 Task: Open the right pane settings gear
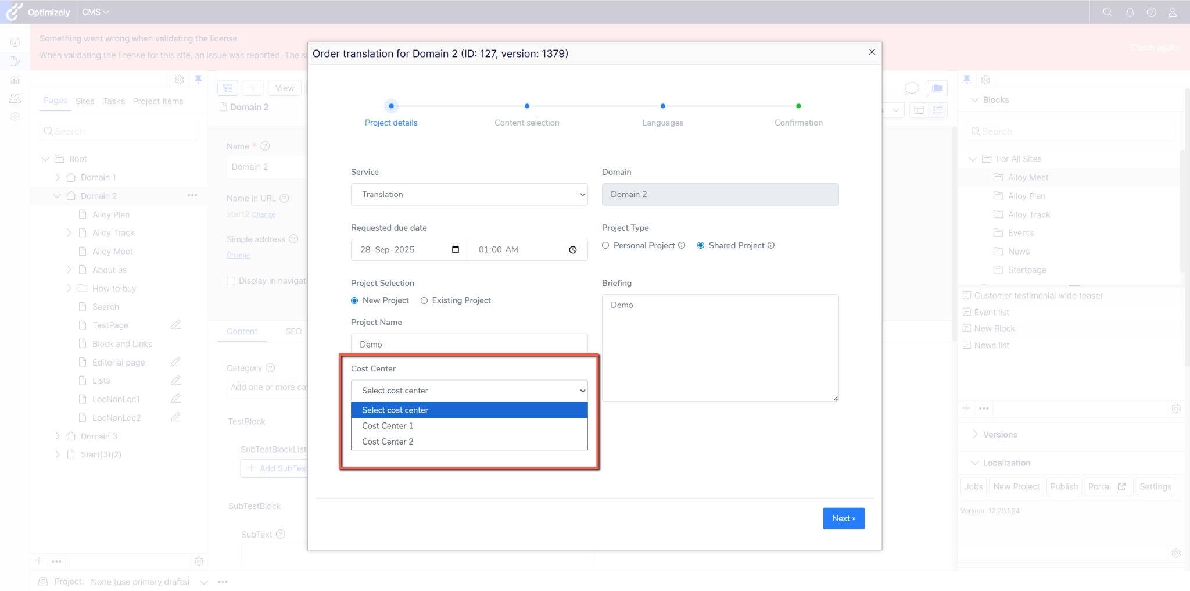tap(986, 80)
